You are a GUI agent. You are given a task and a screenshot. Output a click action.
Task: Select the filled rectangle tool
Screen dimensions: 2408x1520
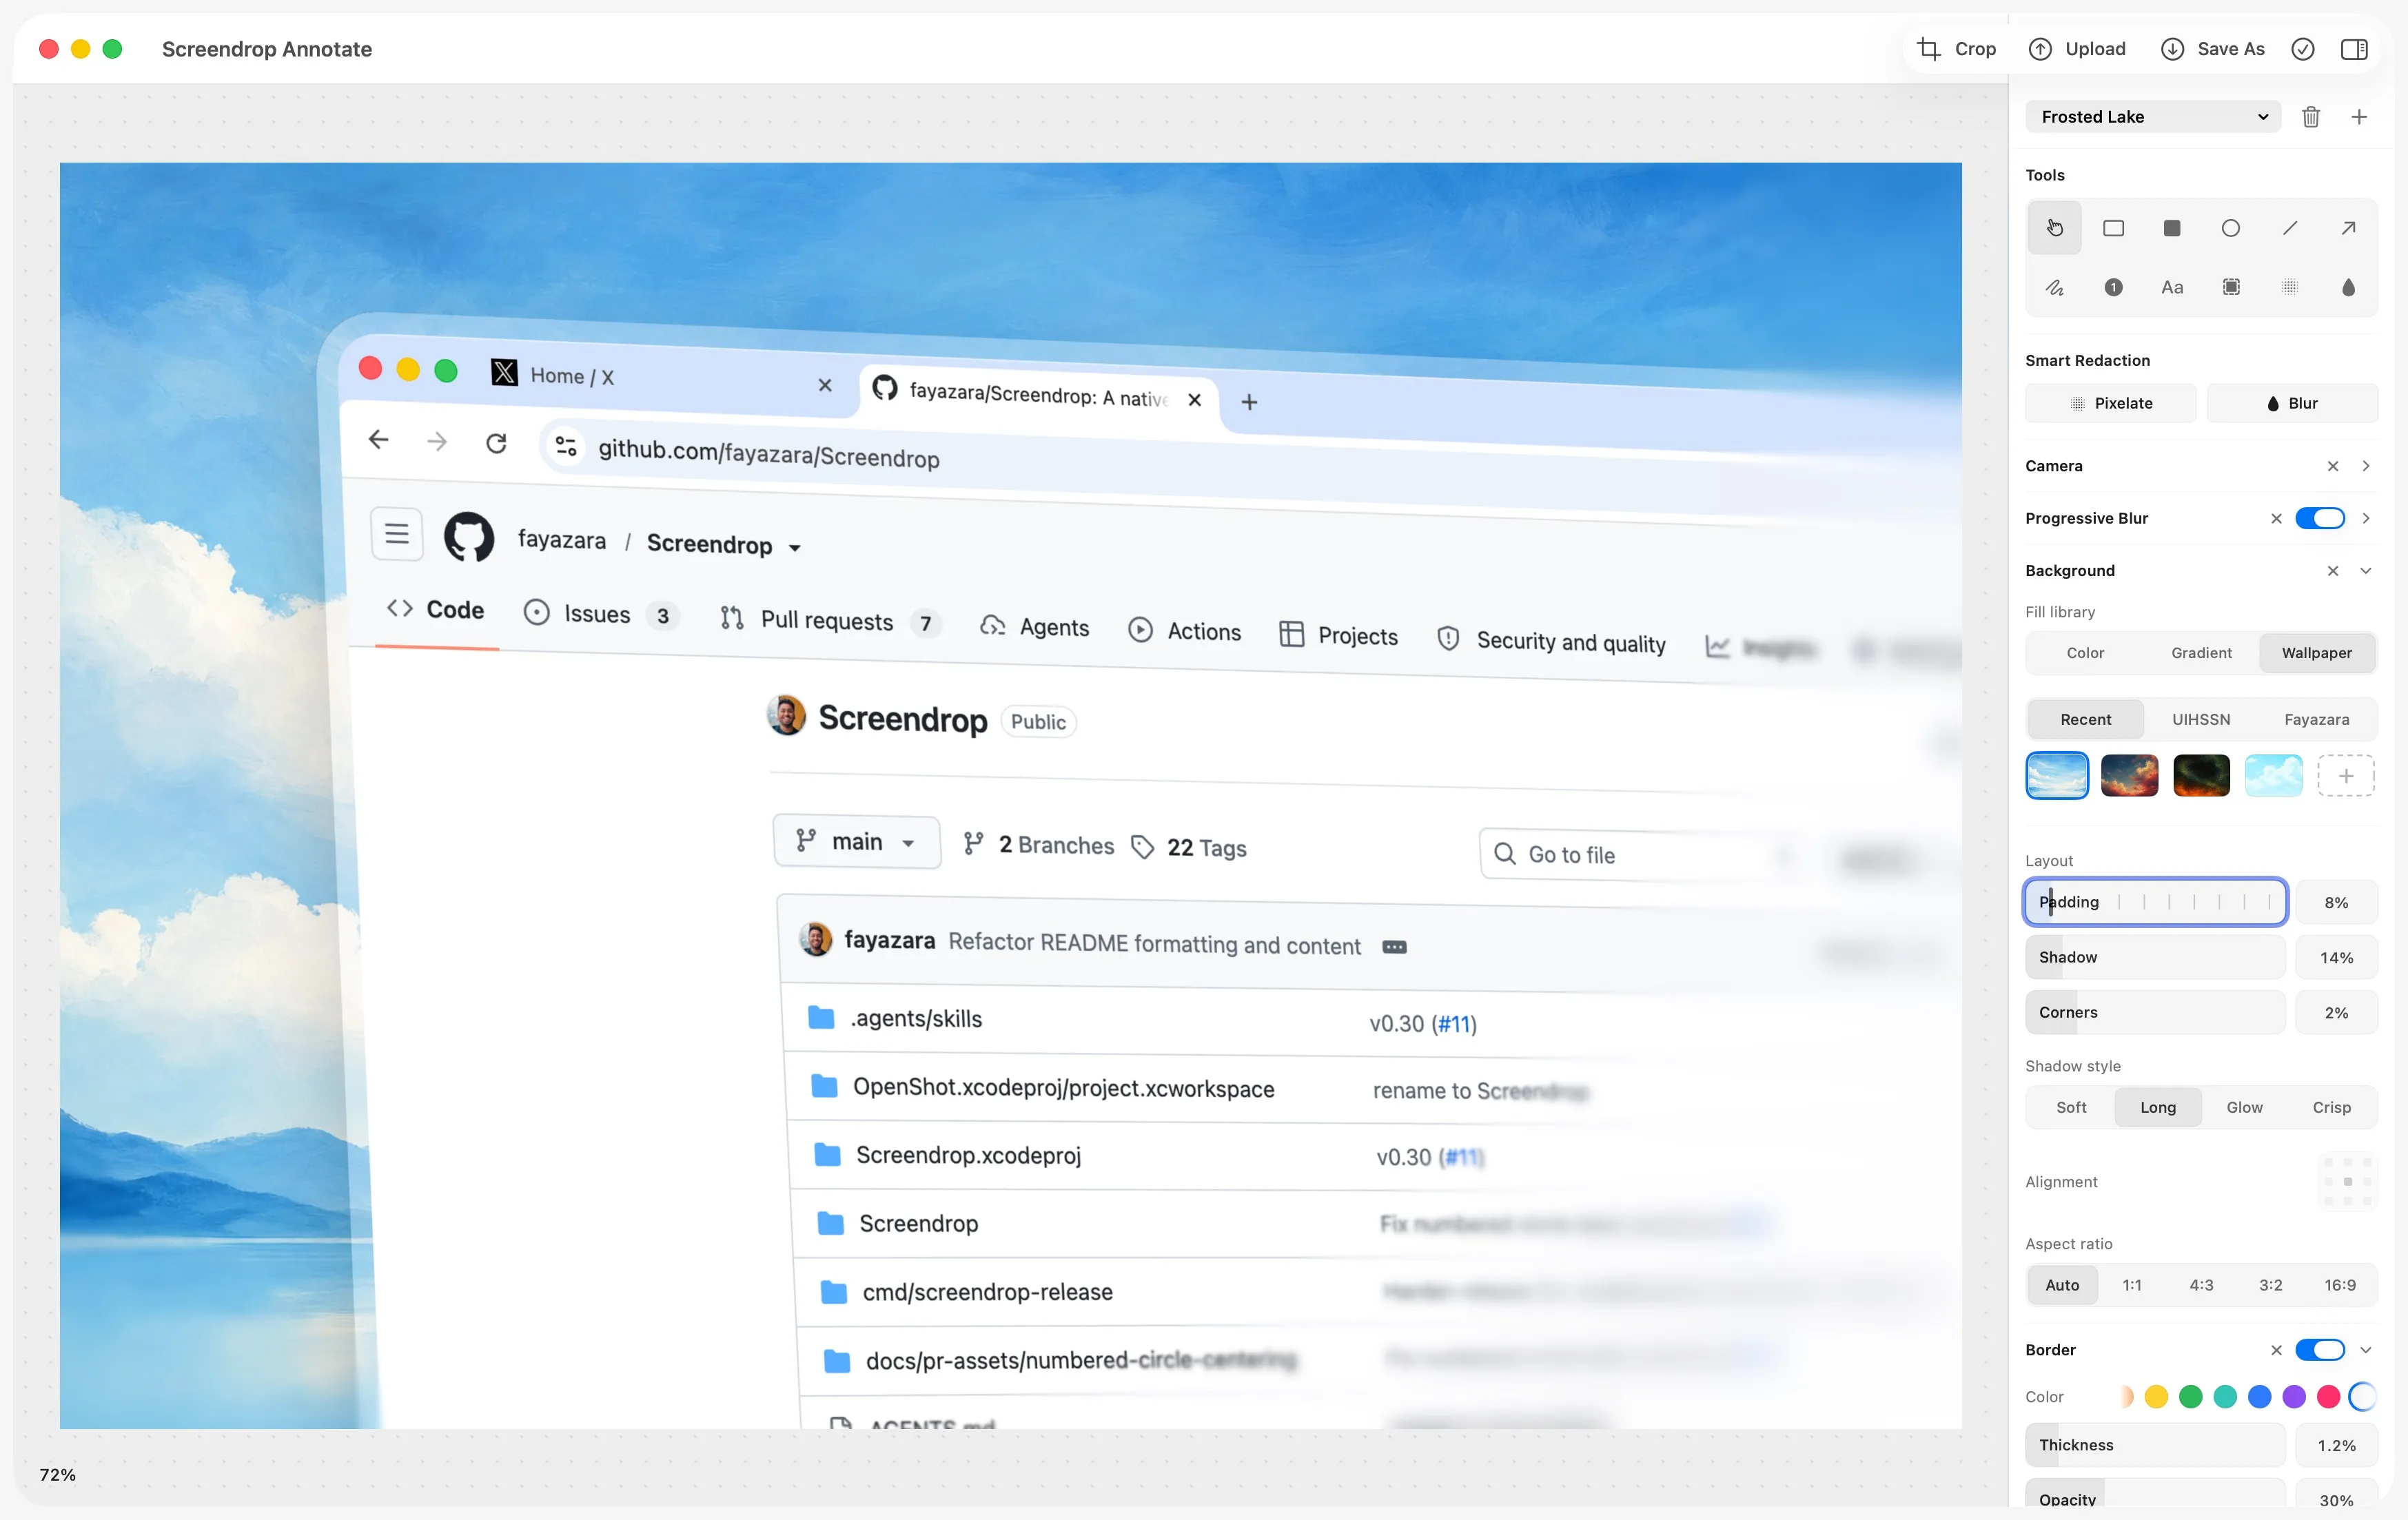pyautogui.click(x=2172, y=228)
